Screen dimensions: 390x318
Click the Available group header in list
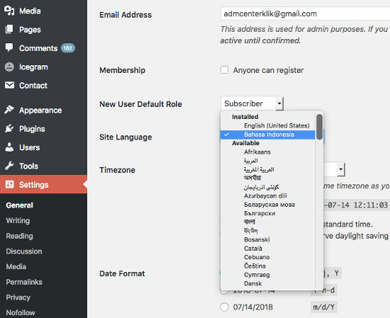245,143
